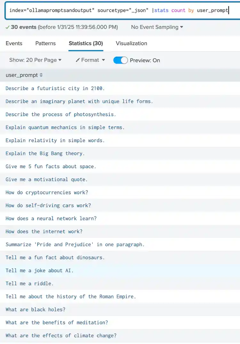Select 'What are black holes?' result
Image resolution: width=240 pixels, height=344 pixels.
[x=35, y=310]
